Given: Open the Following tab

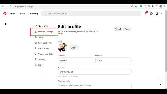Looking at the screenshot, I should pyautogui.click(x=33, y=14).
